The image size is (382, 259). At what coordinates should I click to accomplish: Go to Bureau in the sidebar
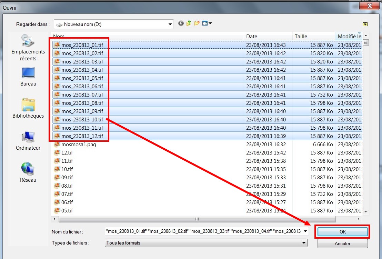click(x=28, y=77)
